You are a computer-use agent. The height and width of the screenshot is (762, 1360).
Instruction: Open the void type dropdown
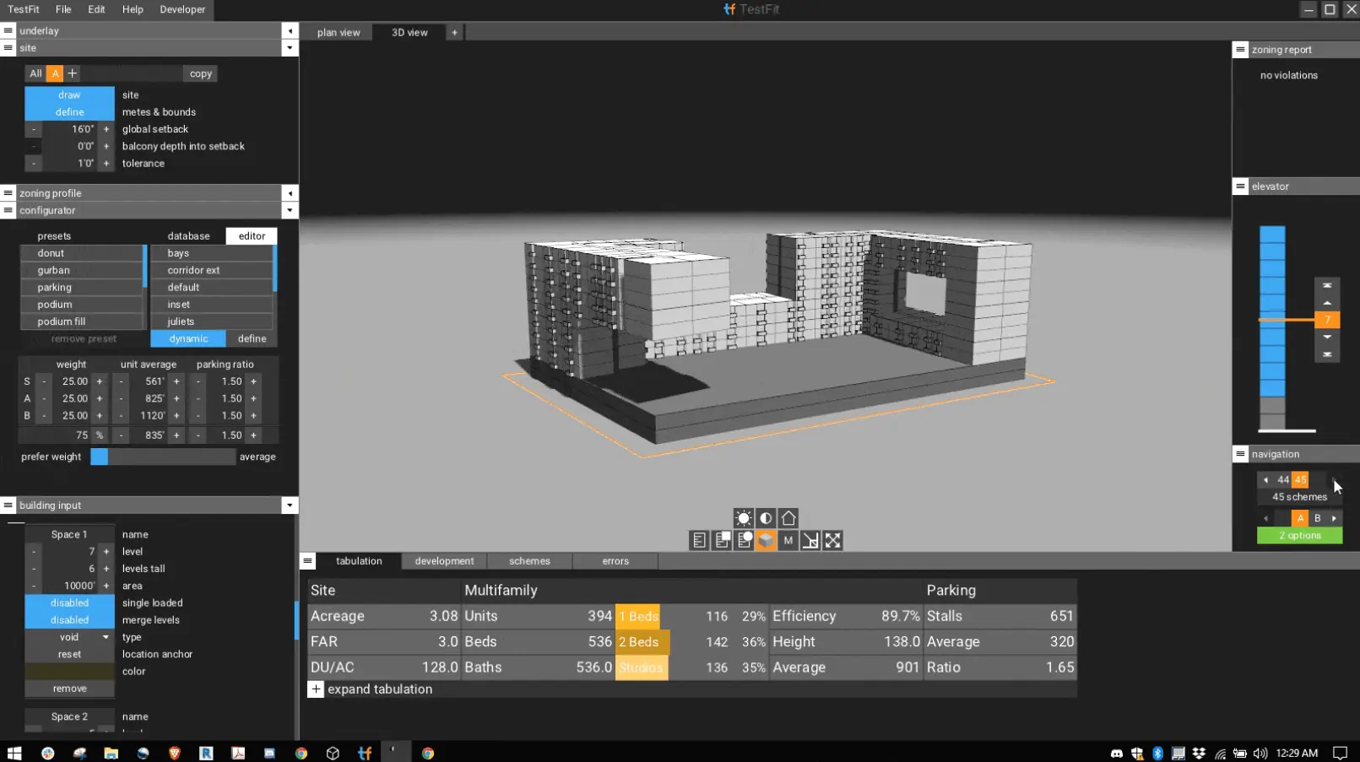pos(69,637)
